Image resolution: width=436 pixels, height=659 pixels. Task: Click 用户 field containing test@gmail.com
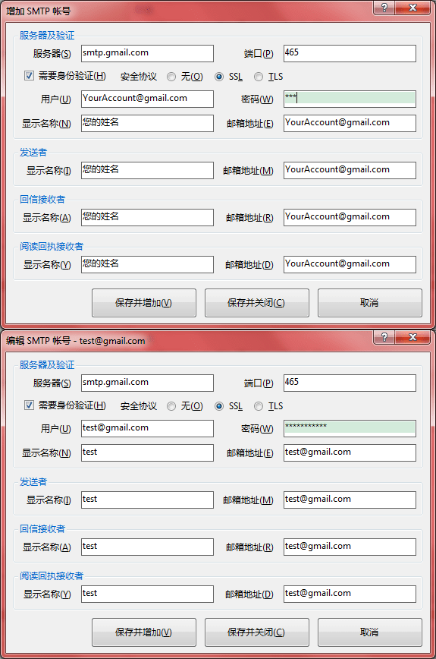147,428
